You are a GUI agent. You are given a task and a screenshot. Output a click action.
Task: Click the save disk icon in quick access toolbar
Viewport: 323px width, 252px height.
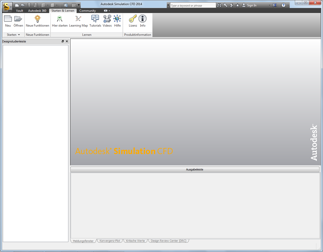(x=29, y=5)
